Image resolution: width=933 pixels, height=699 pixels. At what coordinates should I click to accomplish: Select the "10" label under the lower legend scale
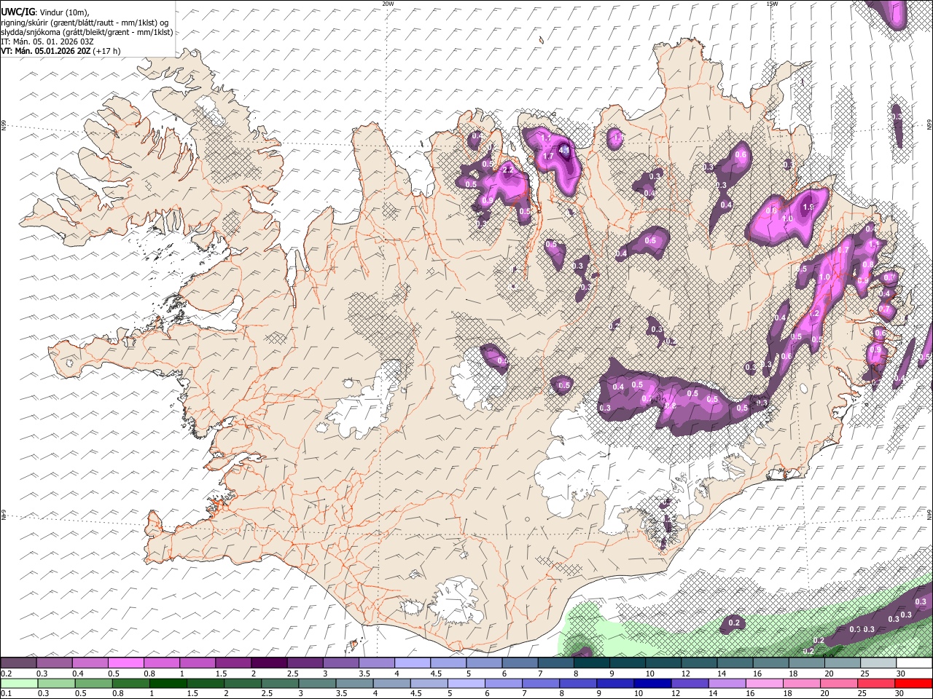pyautogui.click(x=639, y=693)
